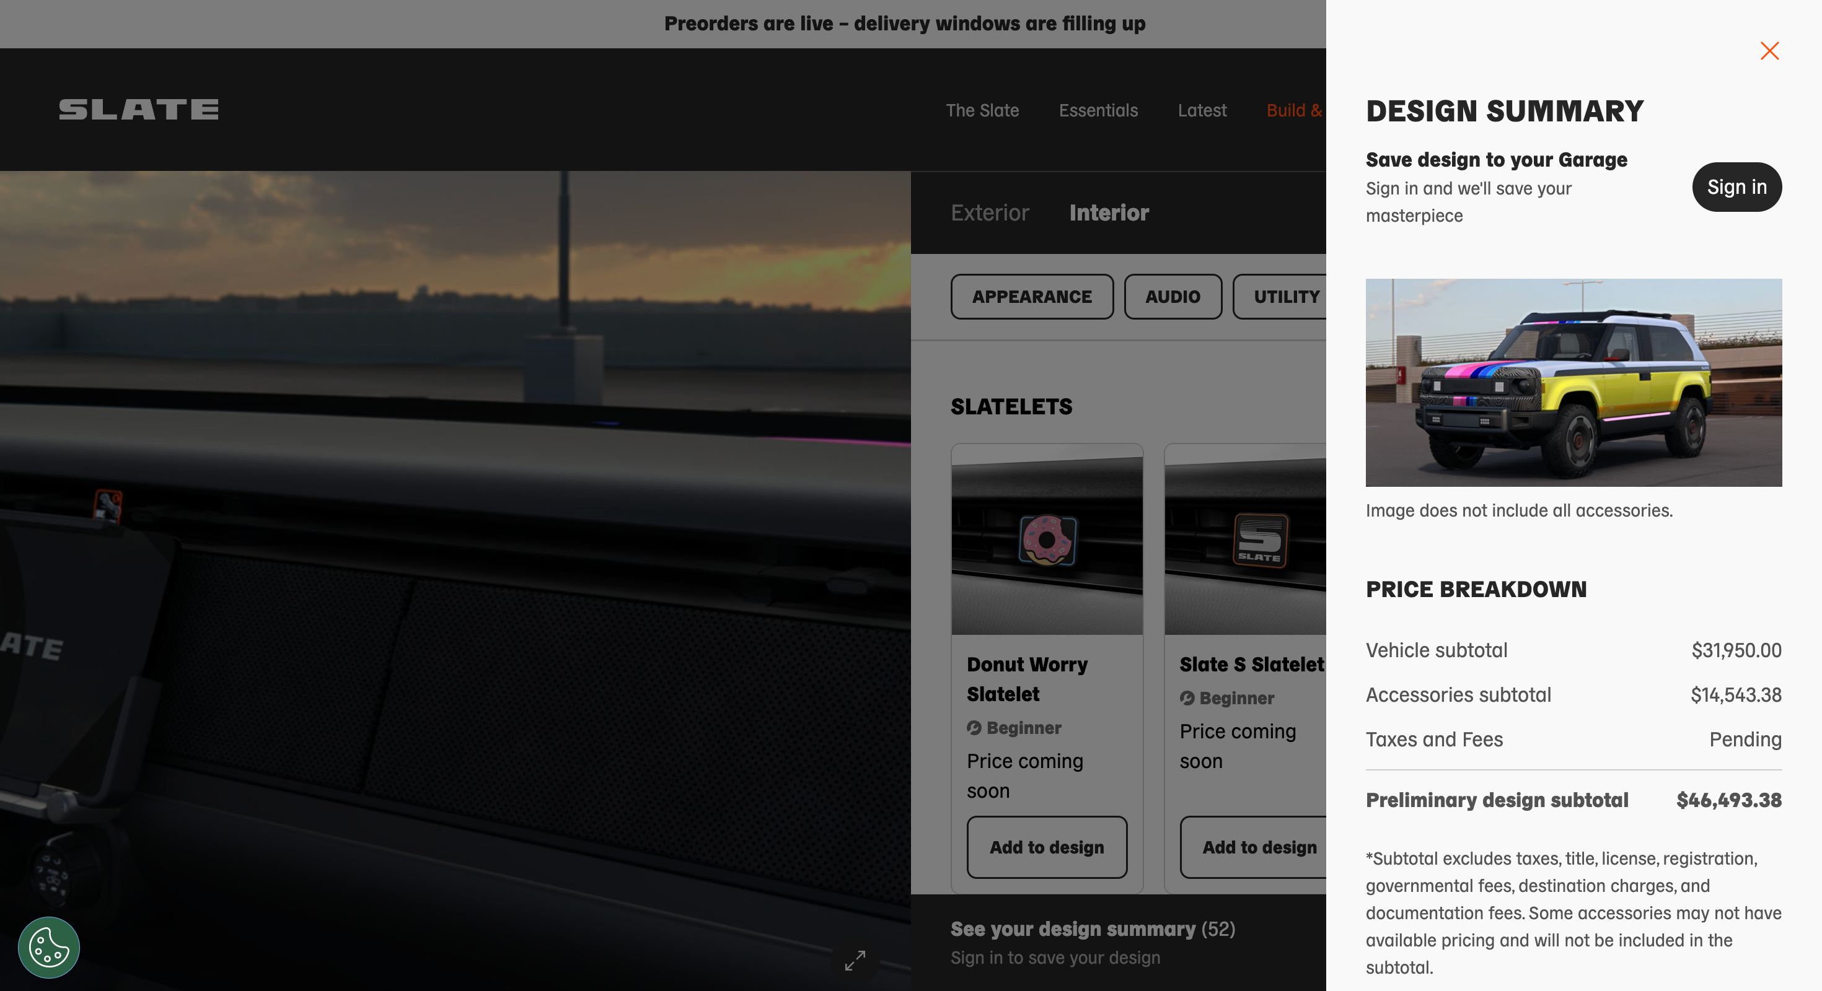
Task: Open The Slate menu item
Action: coord(982,110)
